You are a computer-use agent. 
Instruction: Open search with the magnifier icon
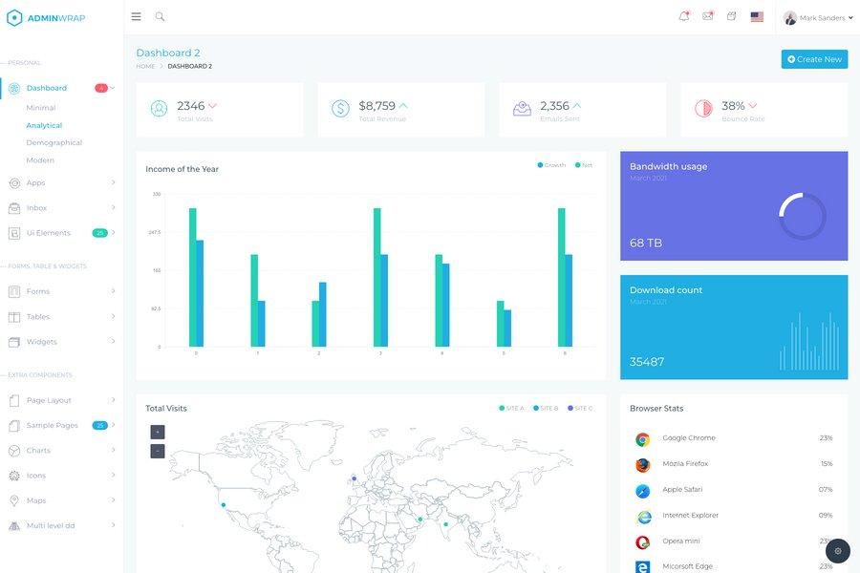[159, 15]
